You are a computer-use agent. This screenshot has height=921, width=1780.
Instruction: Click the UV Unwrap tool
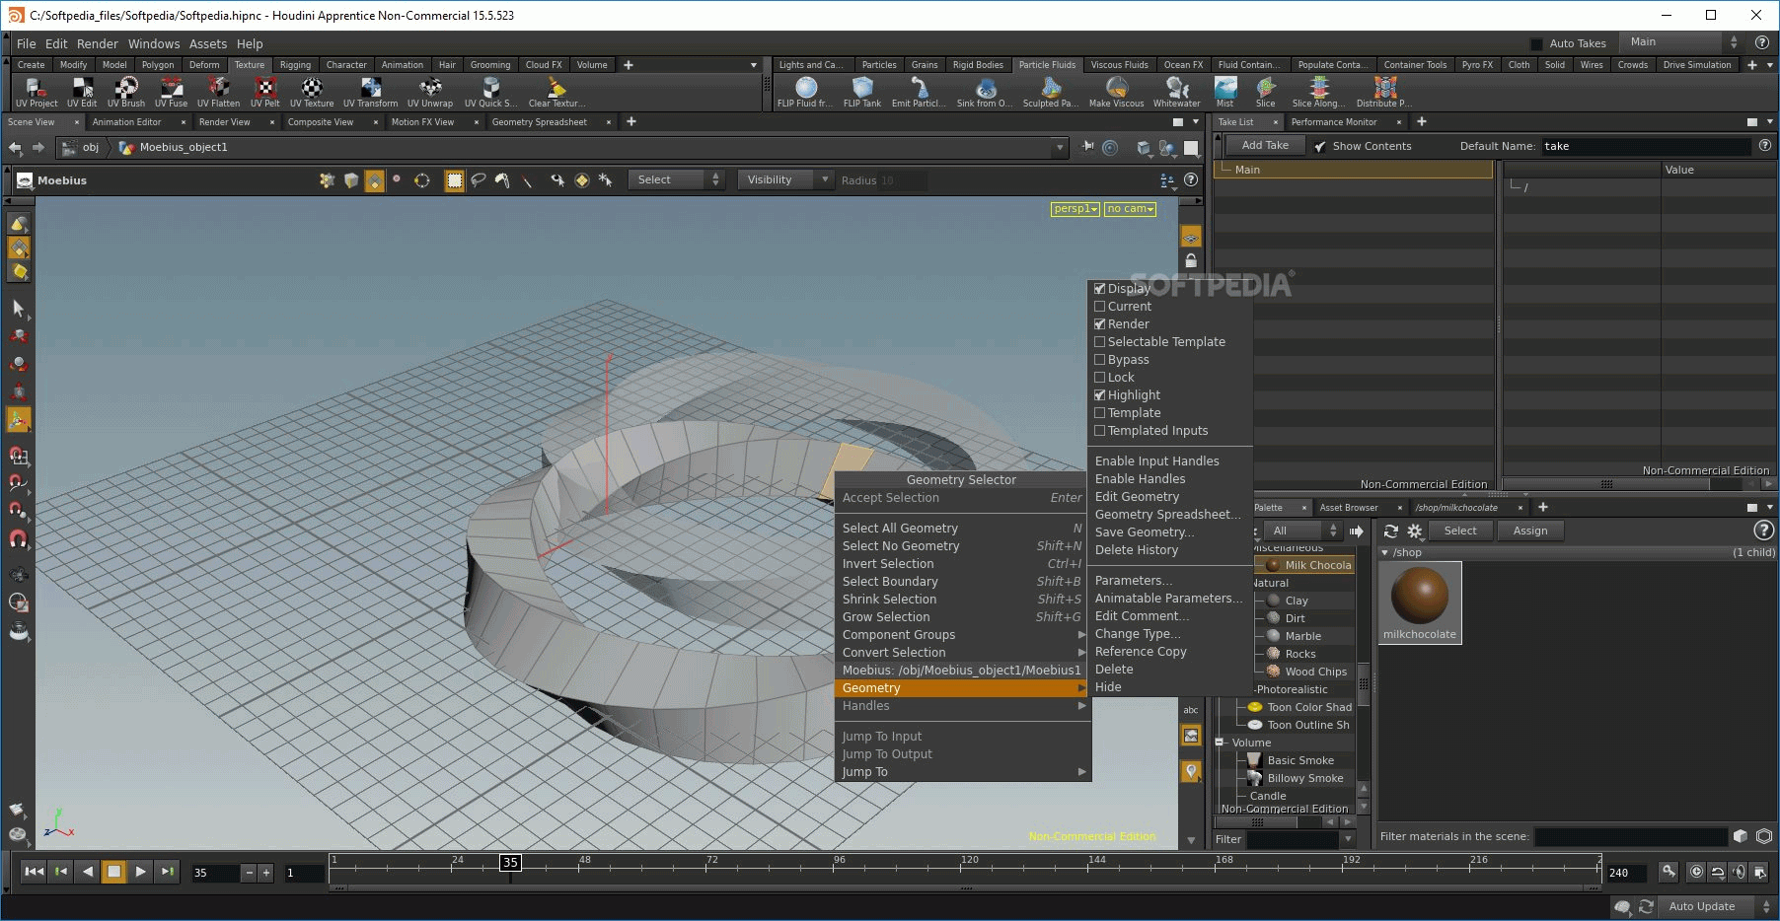430,93
